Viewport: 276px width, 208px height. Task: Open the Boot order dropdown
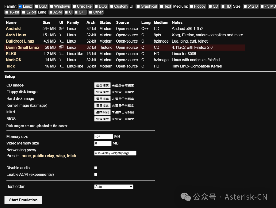114,187
